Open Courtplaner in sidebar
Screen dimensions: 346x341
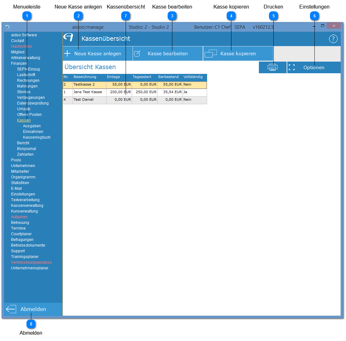coord(21,234)
